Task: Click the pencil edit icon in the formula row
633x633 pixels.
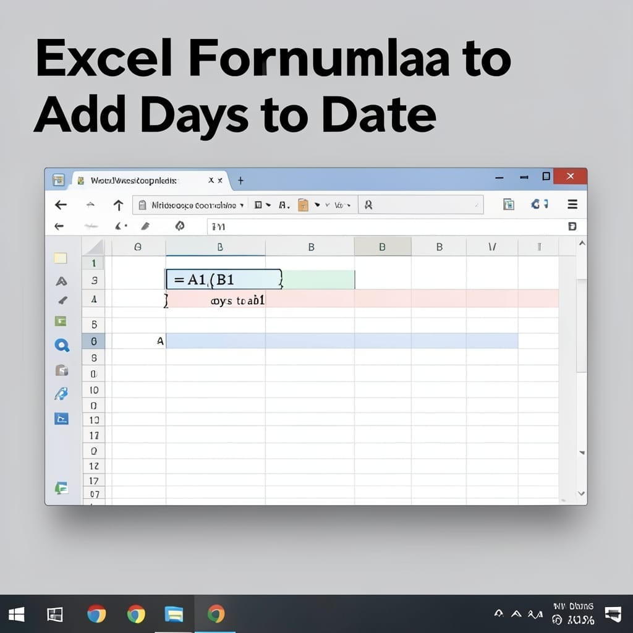Action: [145, 226]
